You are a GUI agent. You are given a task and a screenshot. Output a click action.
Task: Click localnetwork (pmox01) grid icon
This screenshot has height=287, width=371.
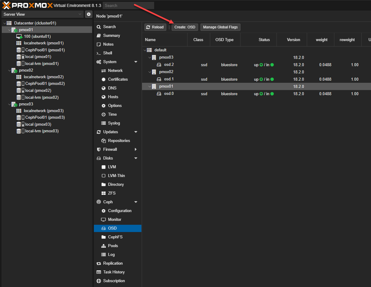tap(19, 43)
